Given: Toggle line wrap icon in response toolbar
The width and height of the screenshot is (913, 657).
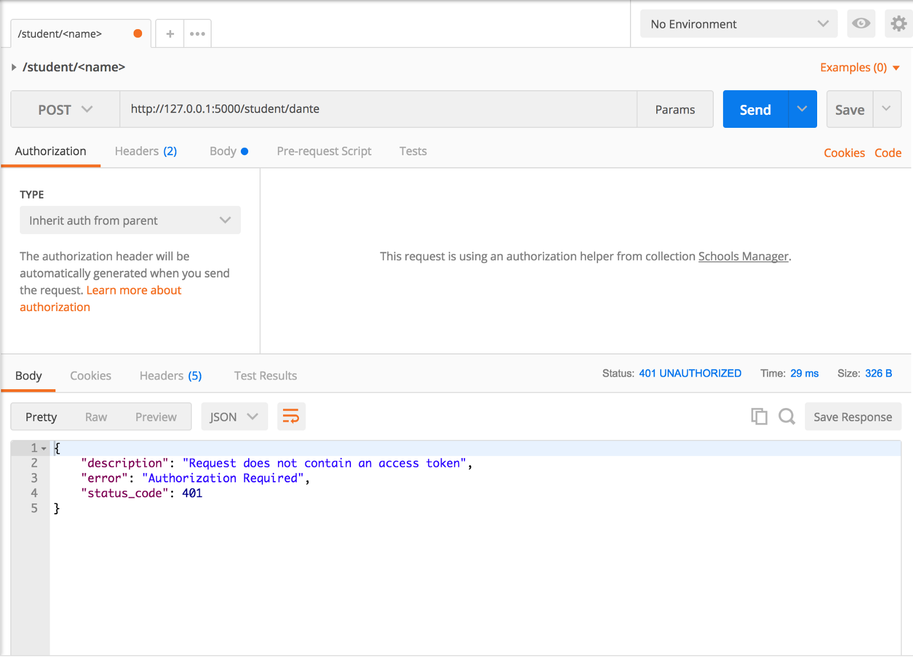Looking at the screenshot, I should tap(291, 417).
